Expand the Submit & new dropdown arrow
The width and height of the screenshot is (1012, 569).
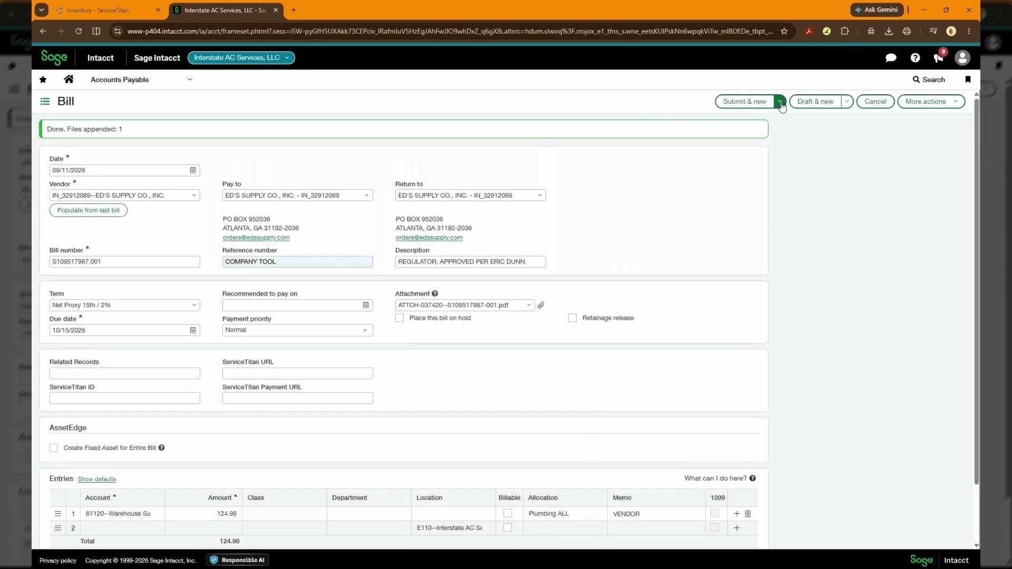(x=780, y=102)
